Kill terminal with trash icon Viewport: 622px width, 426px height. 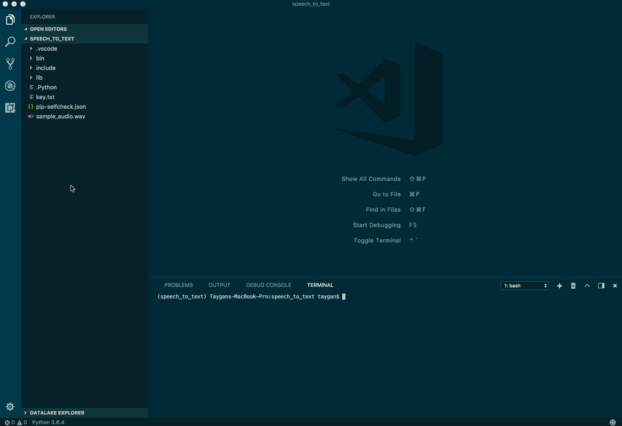573,286
